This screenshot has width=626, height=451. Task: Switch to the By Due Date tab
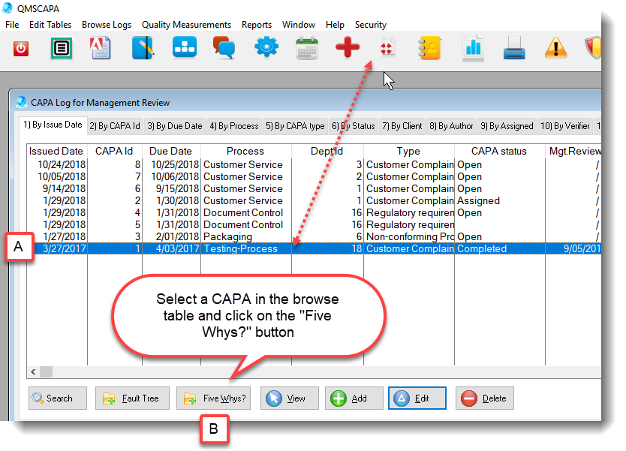174,126
